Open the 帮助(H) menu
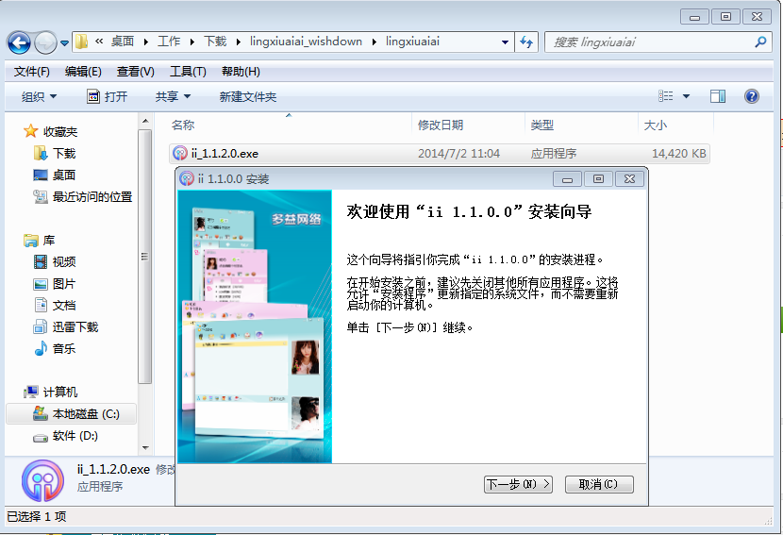Image resolution: width=783 pixels, height=535 pixels. pyautogui.click(x=241, y=72)
